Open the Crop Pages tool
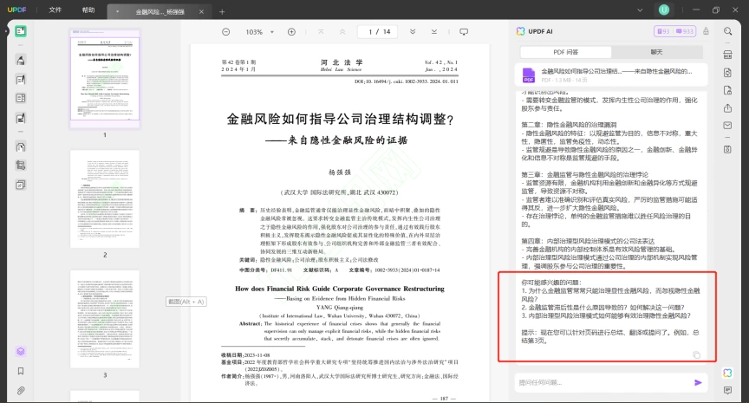This screenshot has height=403, width=749. click(x=21, y=166)
